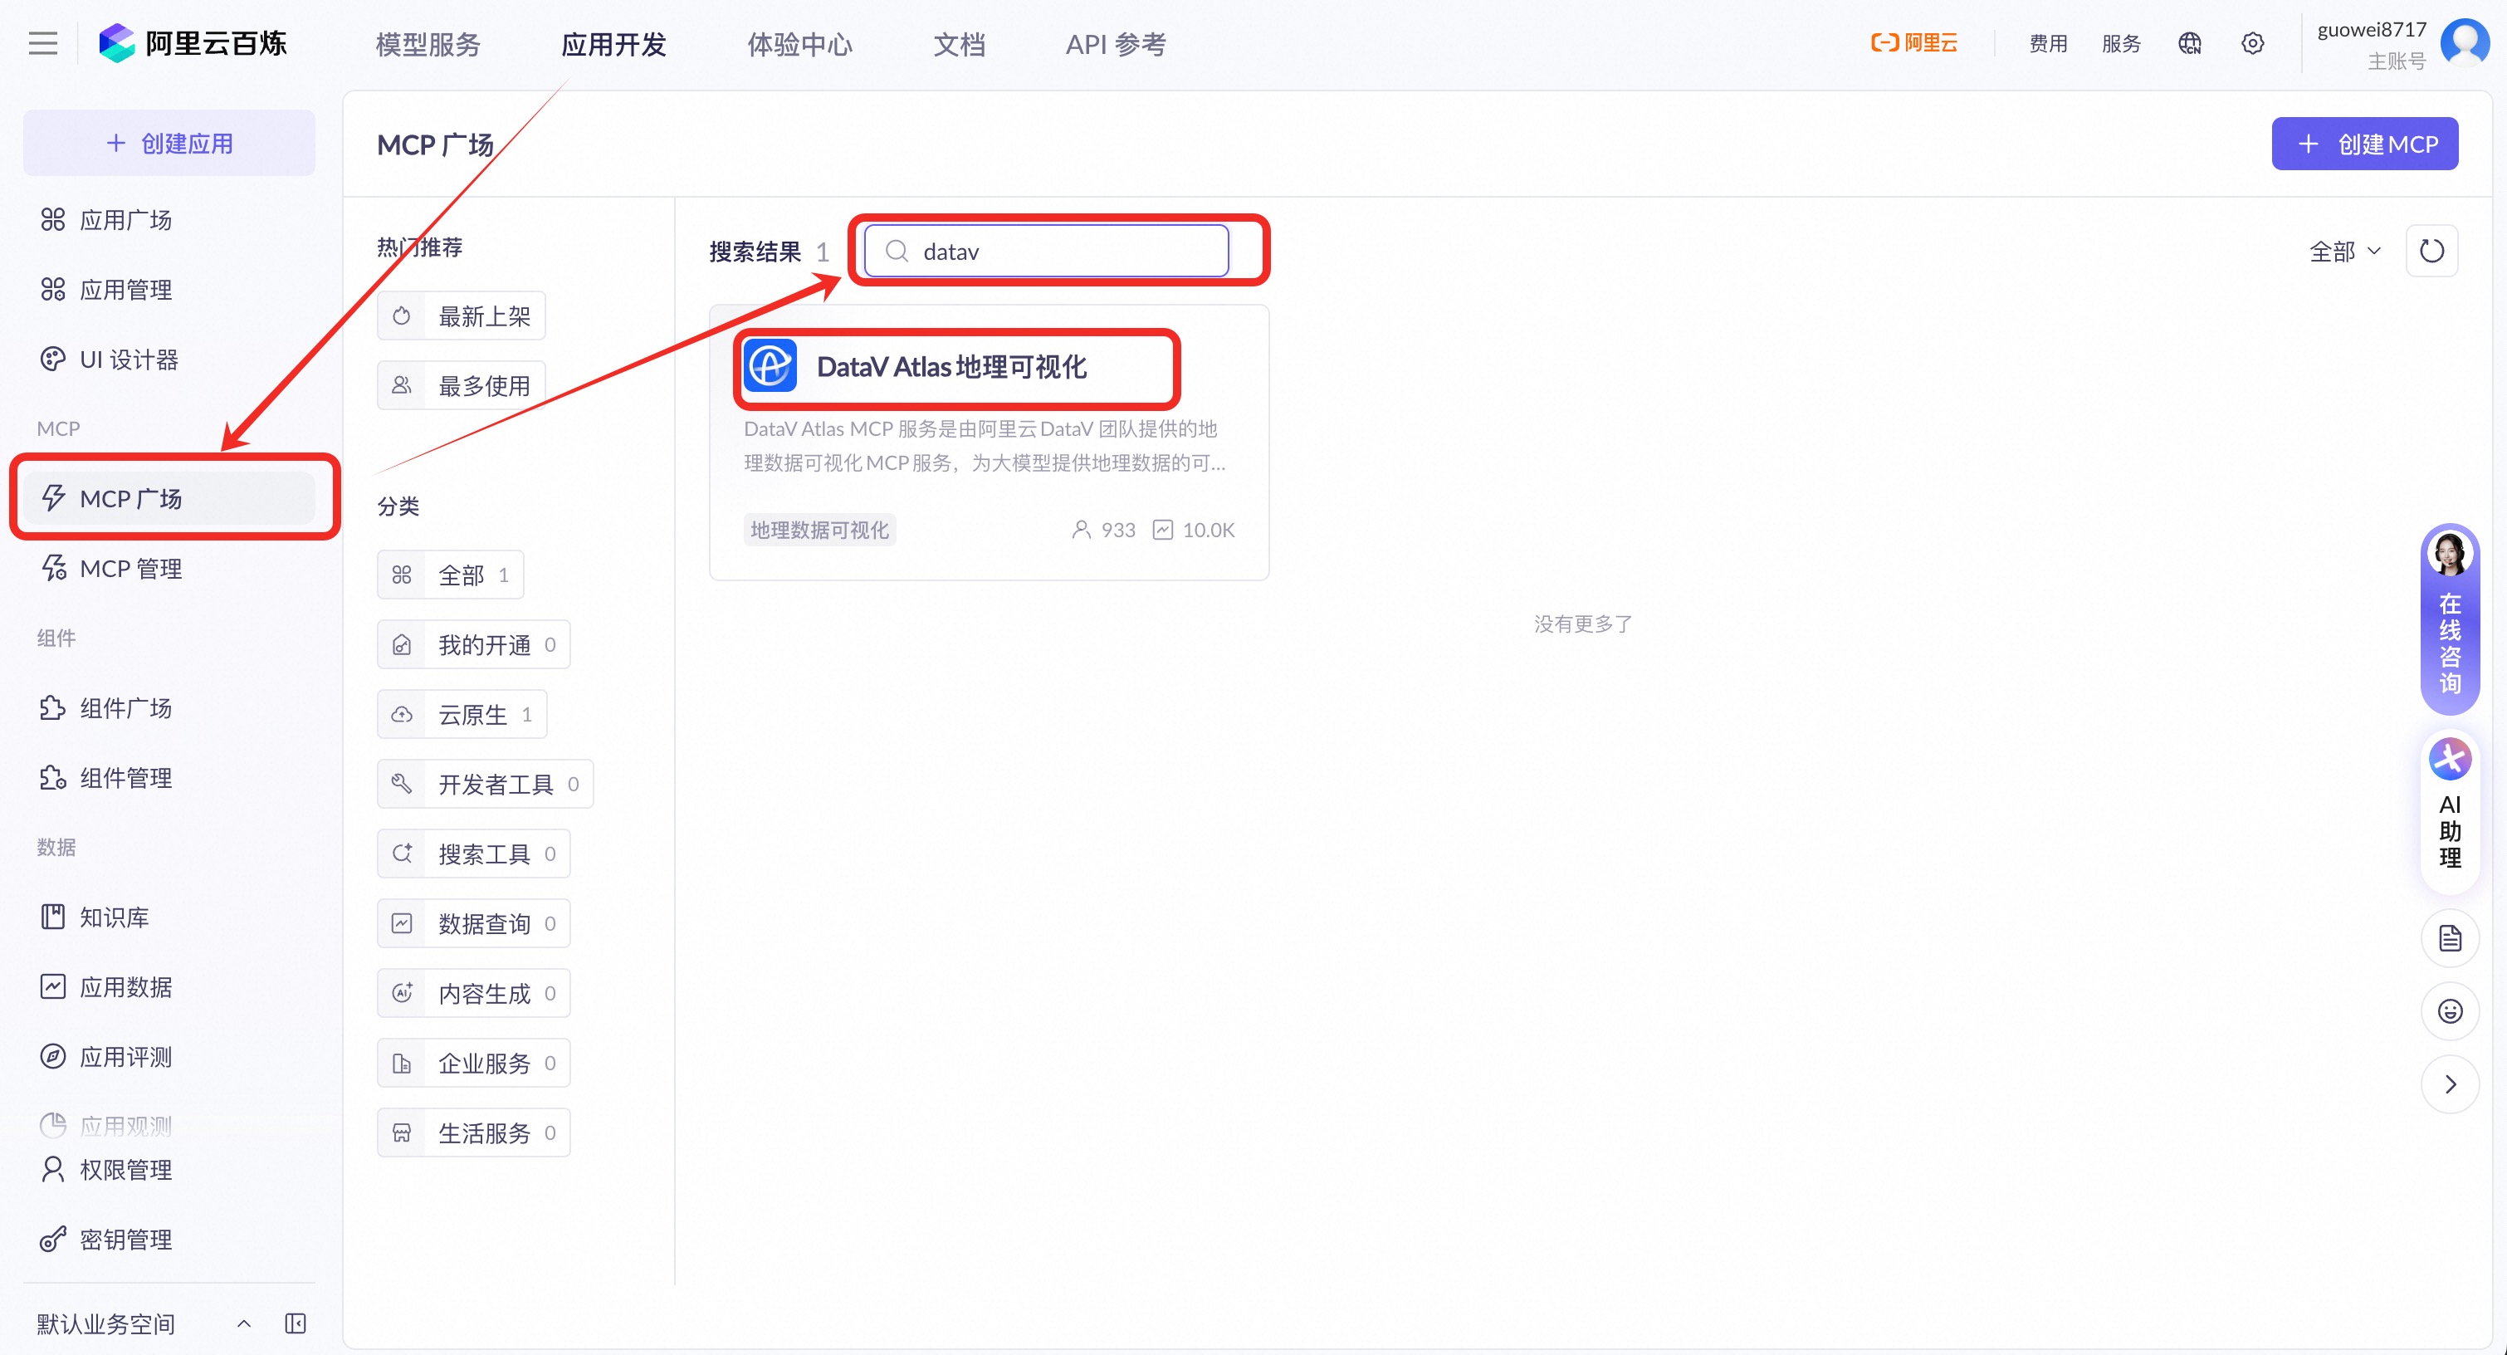Click the 创建 MCP button
The width and height of the screenshot is (2507, 1355).
pos(2364,144)
